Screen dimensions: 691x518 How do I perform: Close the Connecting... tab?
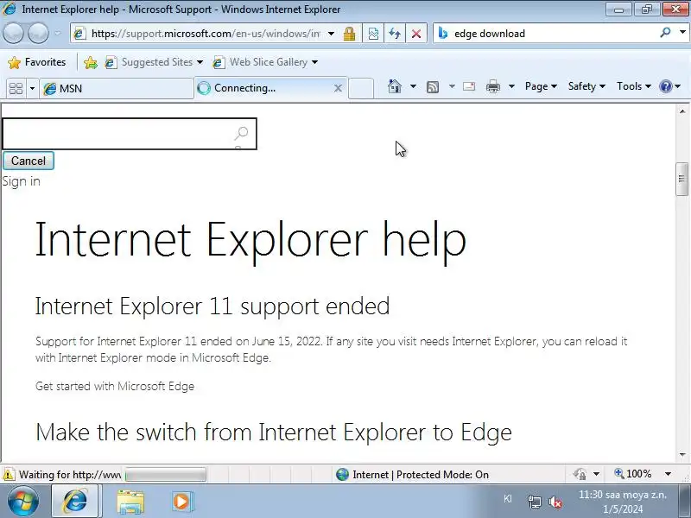coord(338,88)
